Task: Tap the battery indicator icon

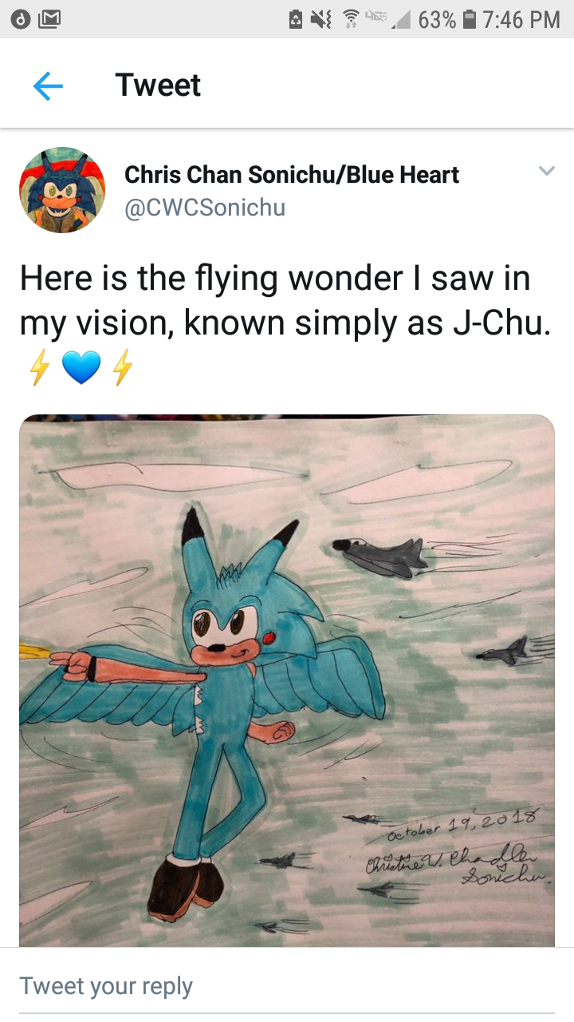Action: [471, 19]
